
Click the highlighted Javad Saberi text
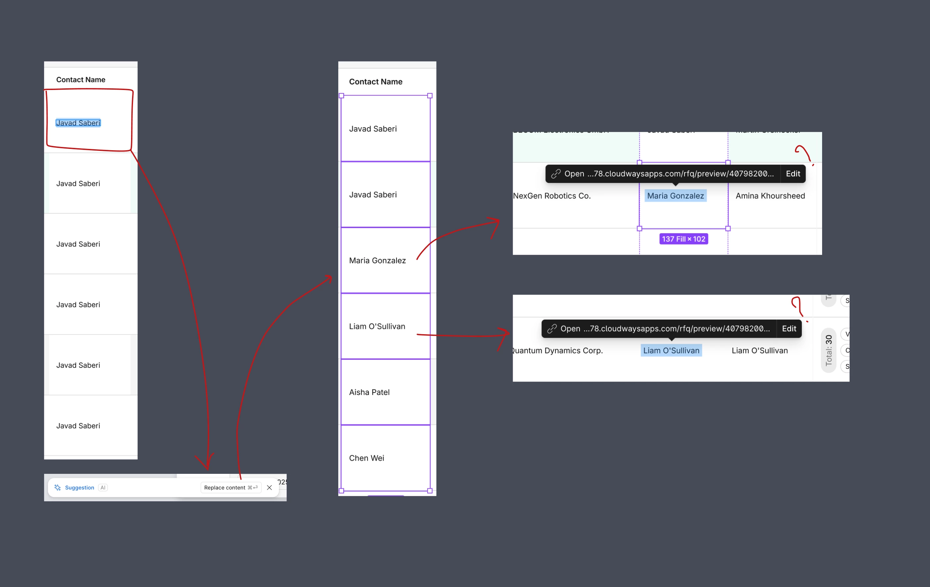[78, 123]
